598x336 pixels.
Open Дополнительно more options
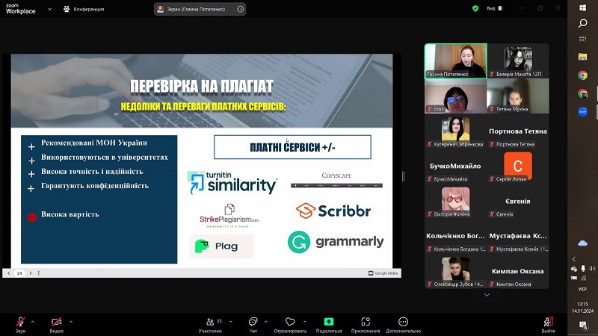403,325
